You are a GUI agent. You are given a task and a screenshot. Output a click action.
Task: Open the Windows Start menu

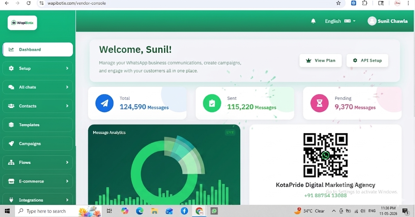point(7,211)
